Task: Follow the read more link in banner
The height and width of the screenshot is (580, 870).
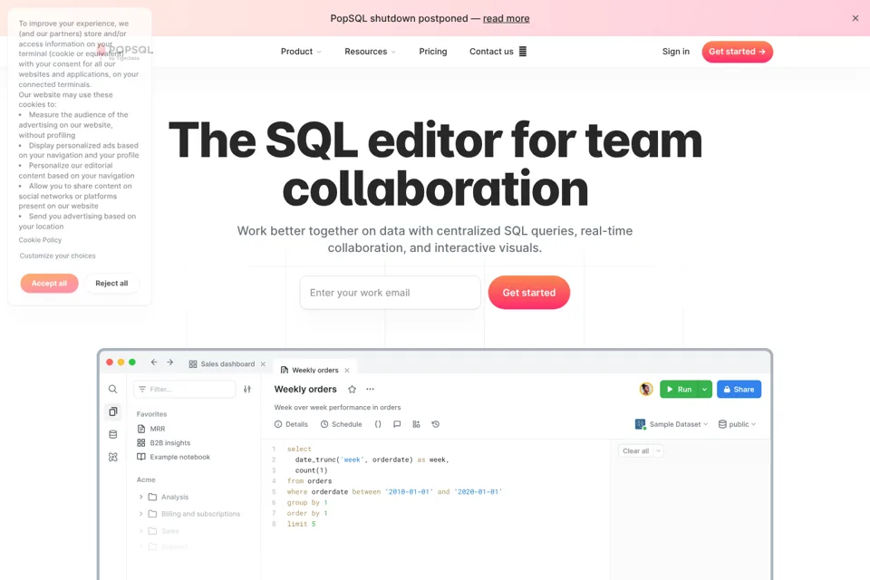Action: (506, 18)
